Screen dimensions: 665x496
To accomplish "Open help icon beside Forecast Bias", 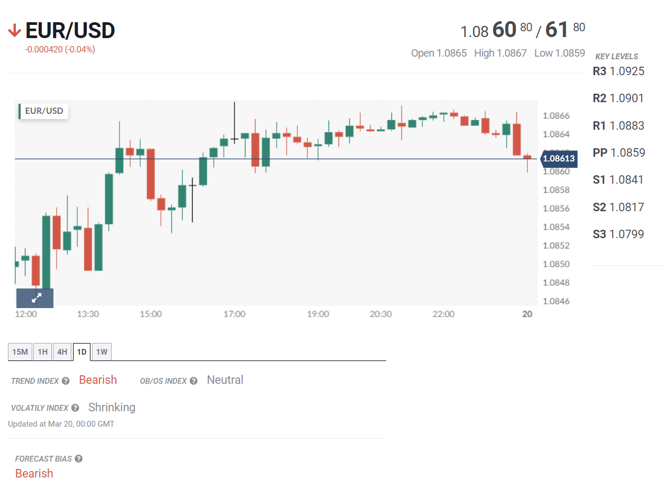I will pyautogui.click(x=78, y=459).
